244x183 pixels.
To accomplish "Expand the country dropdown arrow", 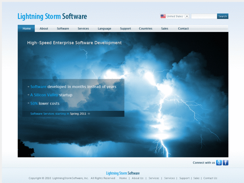I will point(187,16).
